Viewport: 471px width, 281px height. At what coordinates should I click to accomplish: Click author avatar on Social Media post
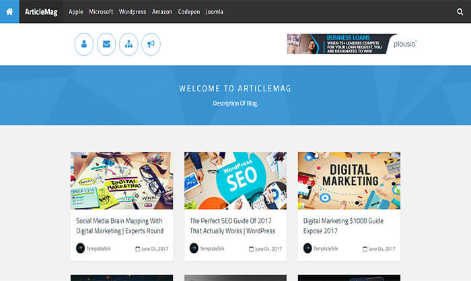[x=80, y=248]
